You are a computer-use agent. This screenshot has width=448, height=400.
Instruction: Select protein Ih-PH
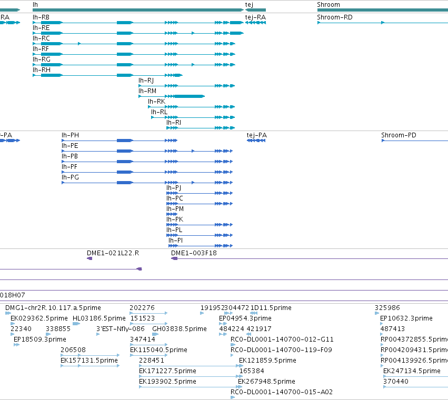click(x=71, y=135)
